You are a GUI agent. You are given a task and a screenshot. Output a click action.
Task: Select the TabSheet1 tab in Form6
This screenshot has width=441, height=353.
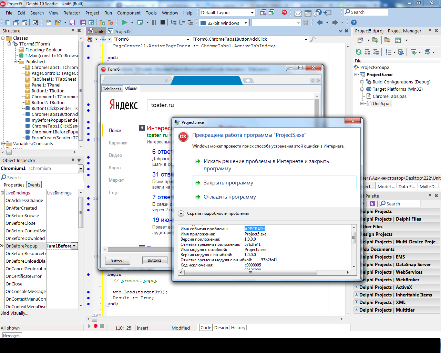pyautogui.click(x=112, y=89)
